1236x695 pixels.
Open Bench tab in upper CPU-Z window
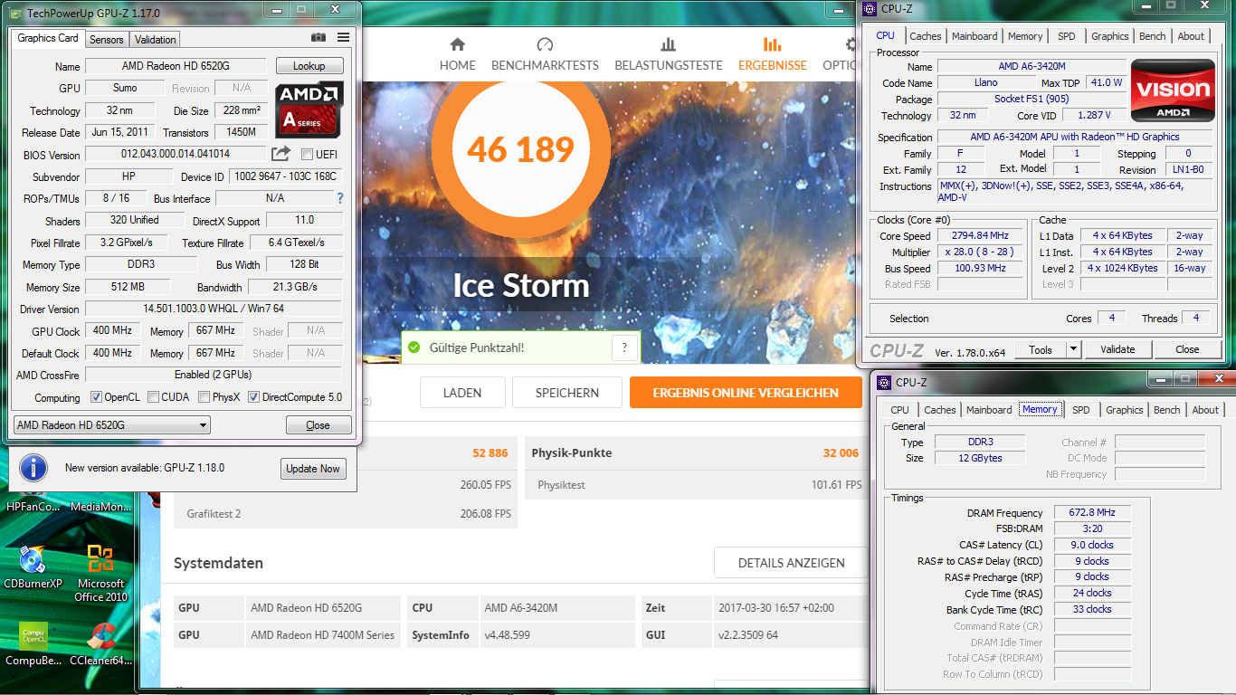pos(1153,36)
